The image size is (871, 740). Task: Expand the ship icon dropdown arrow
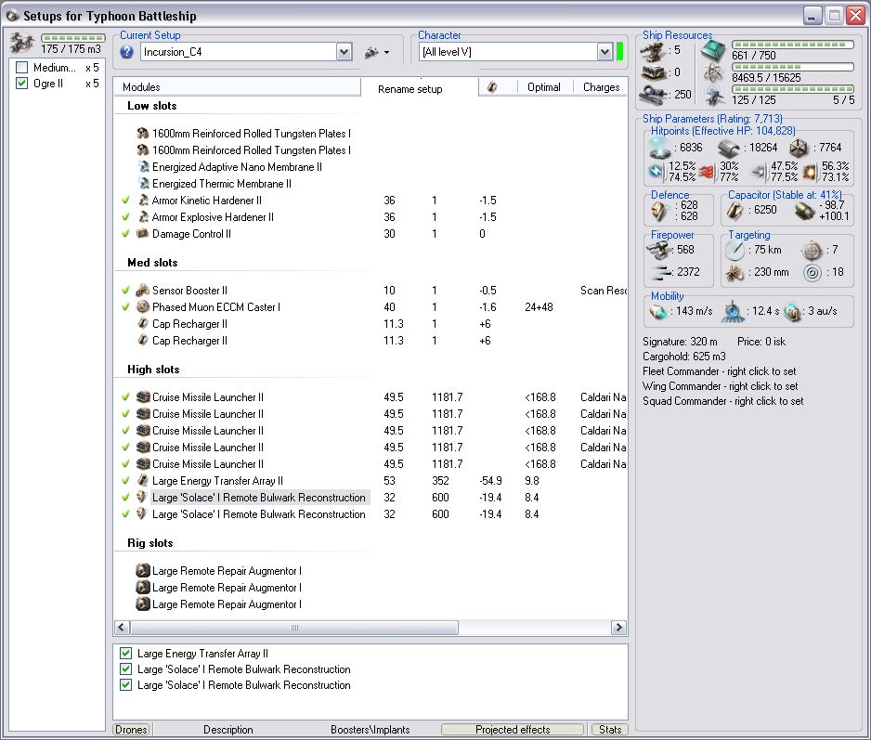(386, 53)
